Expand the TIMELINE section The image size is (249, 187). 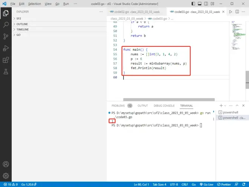click(22, 29)
